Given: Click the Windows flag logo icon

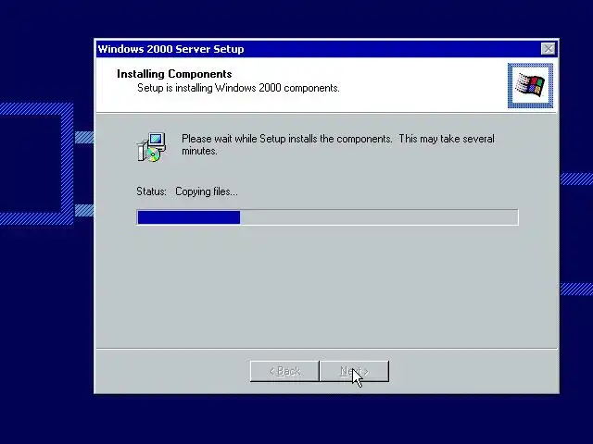Looking at the screenshot, I should [x=530, y=85].
